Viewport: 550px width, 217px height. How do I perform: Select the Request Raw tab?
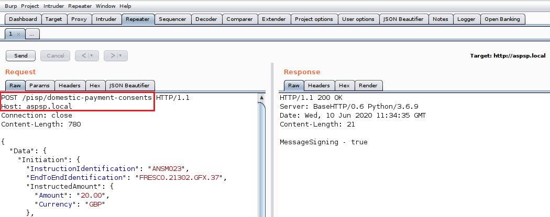coord(15,85)
